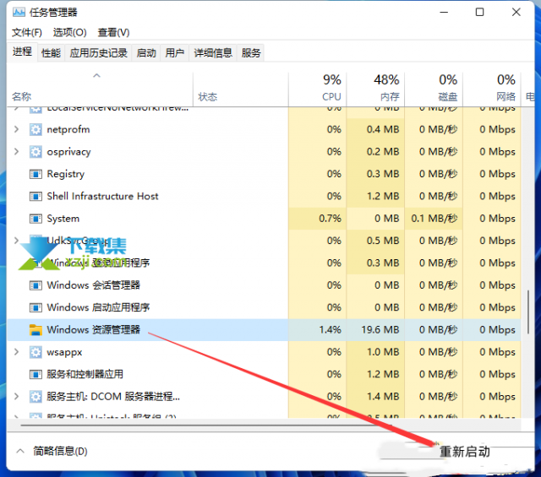Click the Windows 会话管理器 process icon
This screenshot has height=477, width=541.
pos(36,285)
